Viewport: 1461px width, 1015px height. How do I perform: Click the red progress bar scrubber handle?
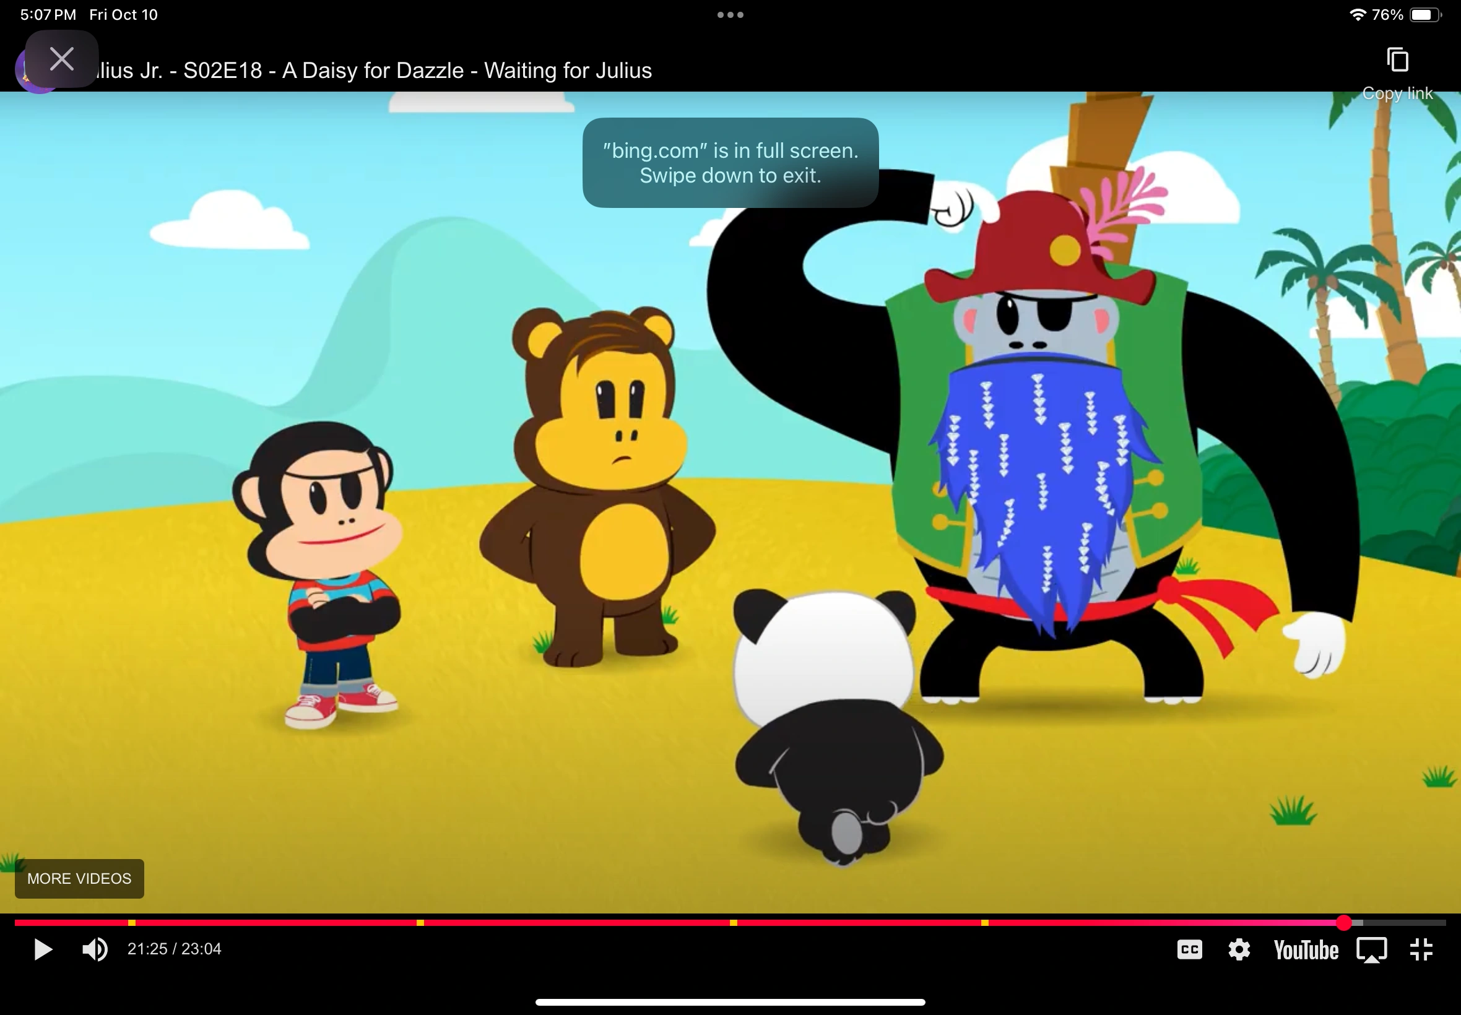tap(1343, 923)
